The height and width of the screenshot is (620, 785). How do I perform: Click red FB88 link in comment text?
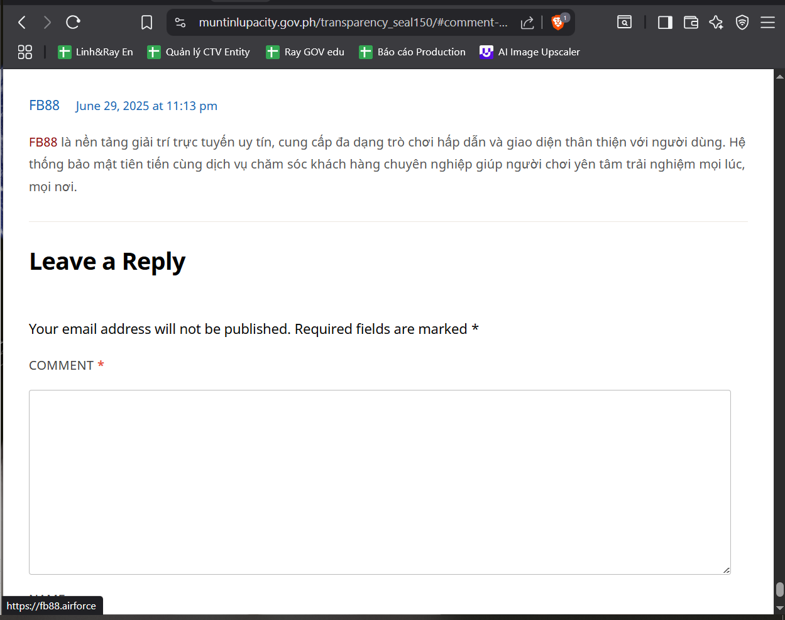[43, 142]
